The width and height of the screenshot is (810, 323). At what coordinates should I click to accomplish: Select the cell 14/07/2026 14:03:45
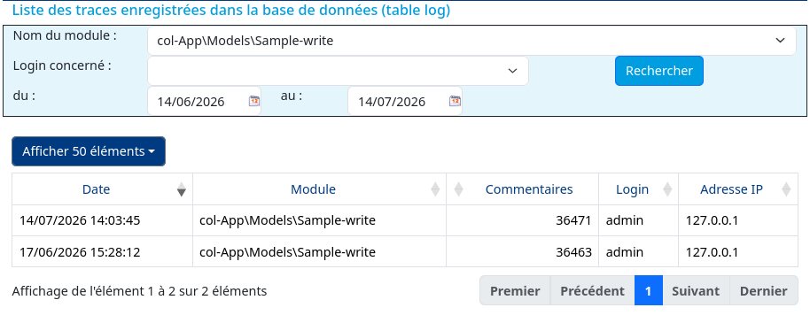pyautogui.click(x=102, y=220)
